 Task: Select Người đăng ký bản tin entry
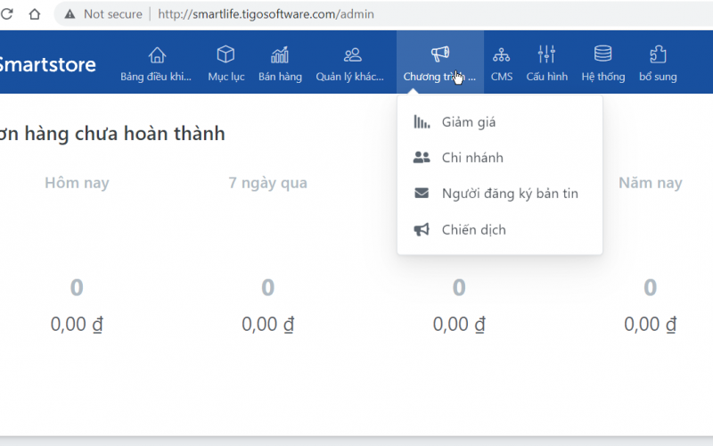510,194
